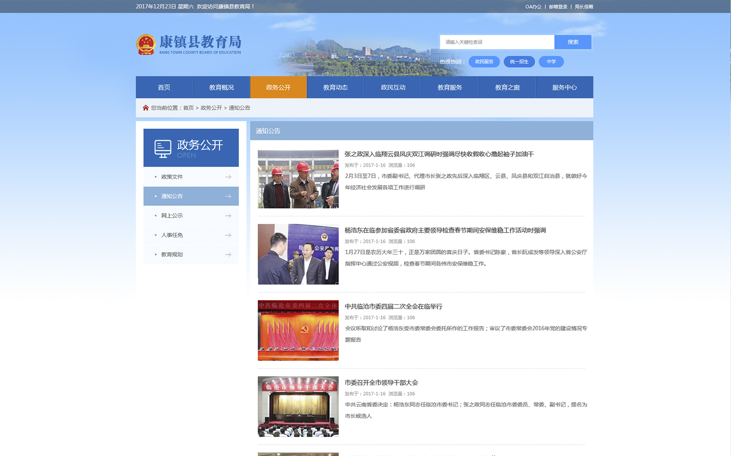Click arrow icon beside 通知公告 sidebar item
731x456 pixels.
click(x=228, y=196)
